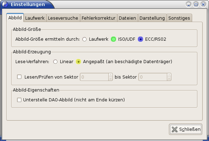Click the 'Abbild-Größe' group heading
Screen dimensions: 209x141
pos(27,29)
